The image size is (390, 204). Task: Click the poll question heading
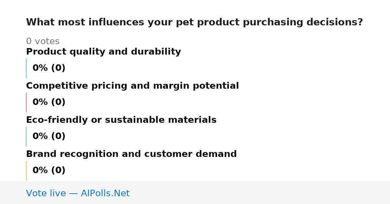(x=194, y=22)
